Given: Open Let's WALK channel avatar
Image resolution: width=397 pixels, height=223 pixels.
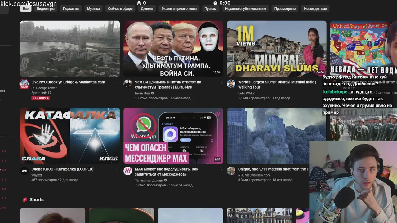Looking at the screenshot, I should [x=231, y=84].
